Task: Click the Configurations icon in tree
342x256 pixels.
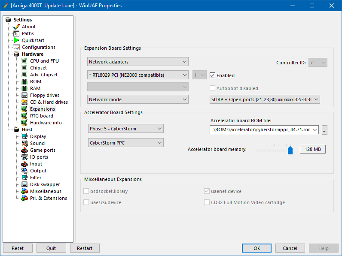Action: 17,47
